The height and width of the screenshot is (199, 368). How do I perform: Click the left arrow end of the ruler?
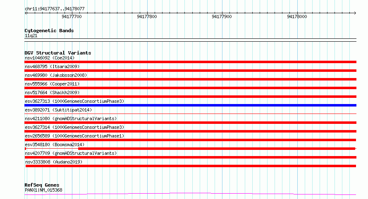coord(26,13)
